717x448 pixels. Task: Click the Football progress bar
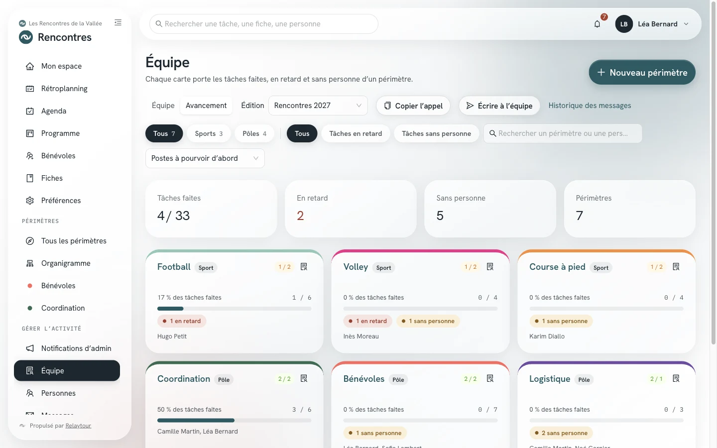click(235, 309)
